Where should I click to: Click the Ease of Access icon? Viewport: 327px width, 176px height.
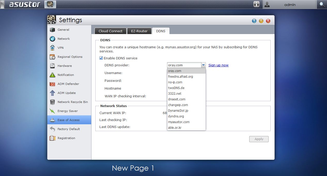[x=52, y=120]
